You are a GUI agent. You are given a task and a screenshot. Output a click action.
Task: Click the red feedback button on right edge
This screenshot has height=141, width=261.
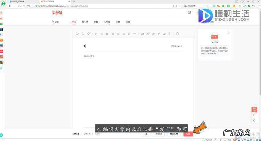pos(254,110)
